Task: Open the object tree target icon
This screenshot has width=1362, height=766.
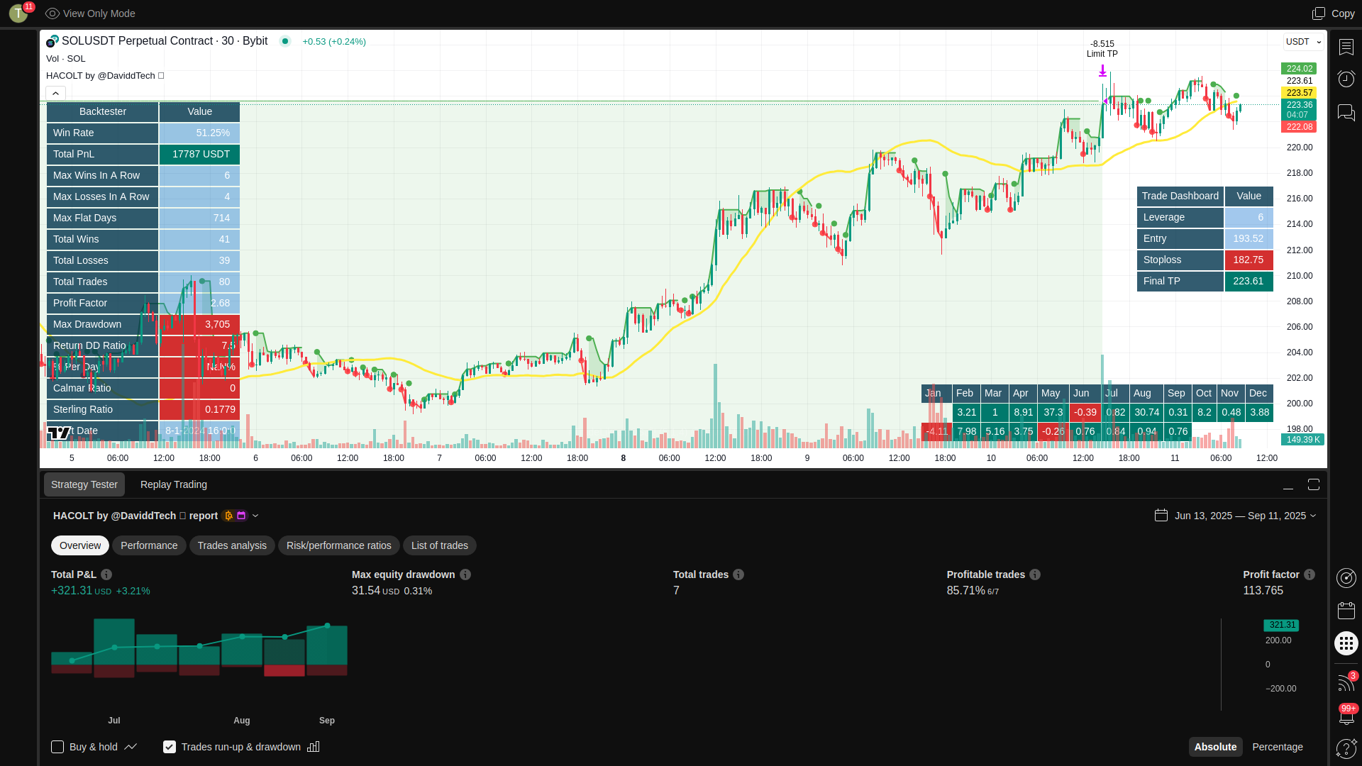Action: point(1346,578)
